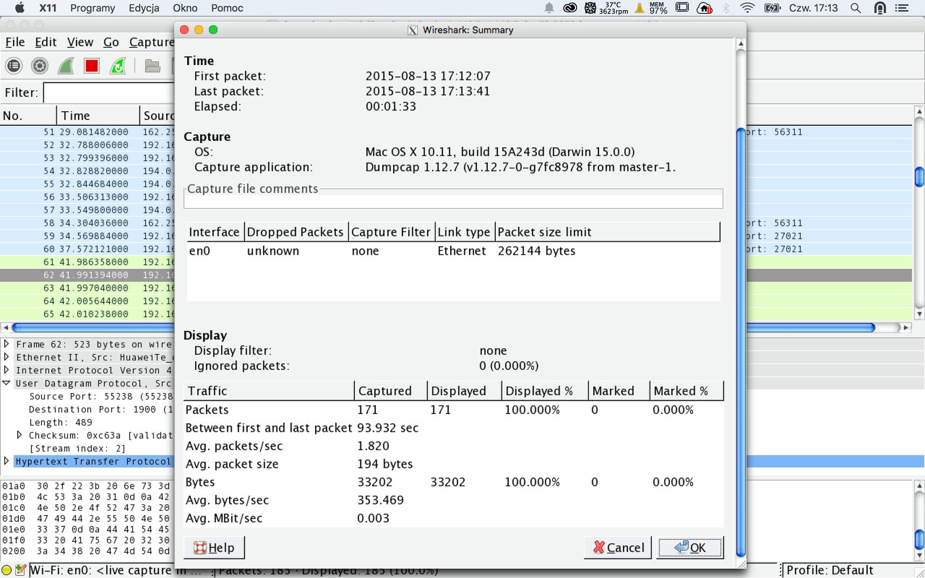925x578 pixels.
Task: Click the Dropped Packets column header
Action: (x=296, y=232)
